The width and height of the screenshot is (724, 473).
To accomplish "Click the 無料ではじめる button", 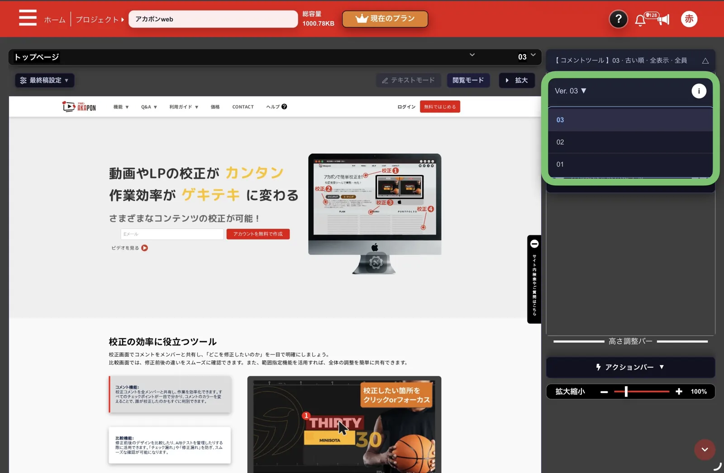I will pyautogui.click(x=440, y=107).
